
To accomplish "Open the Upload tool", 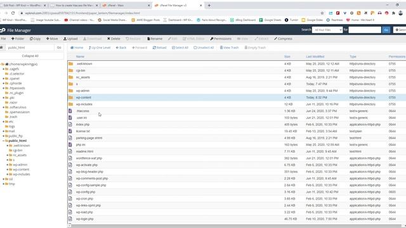I will click(70, 39).
